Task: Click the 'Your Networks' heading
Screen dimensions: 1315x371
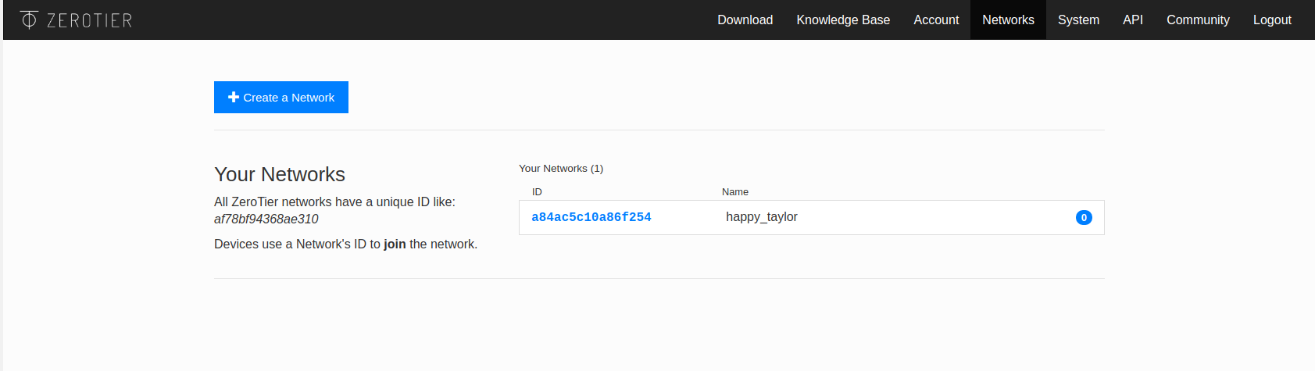Action: coord(280,174)
